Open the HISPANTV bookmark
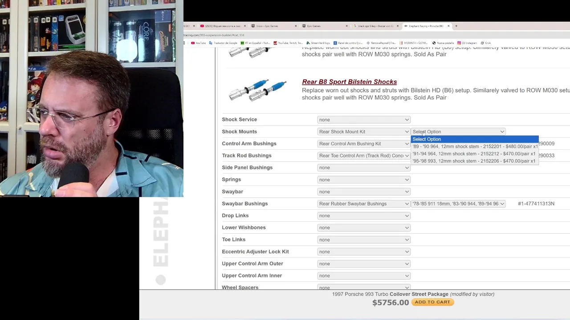The height and width of the screenshot is (320, 570). (x=414, y=43)
